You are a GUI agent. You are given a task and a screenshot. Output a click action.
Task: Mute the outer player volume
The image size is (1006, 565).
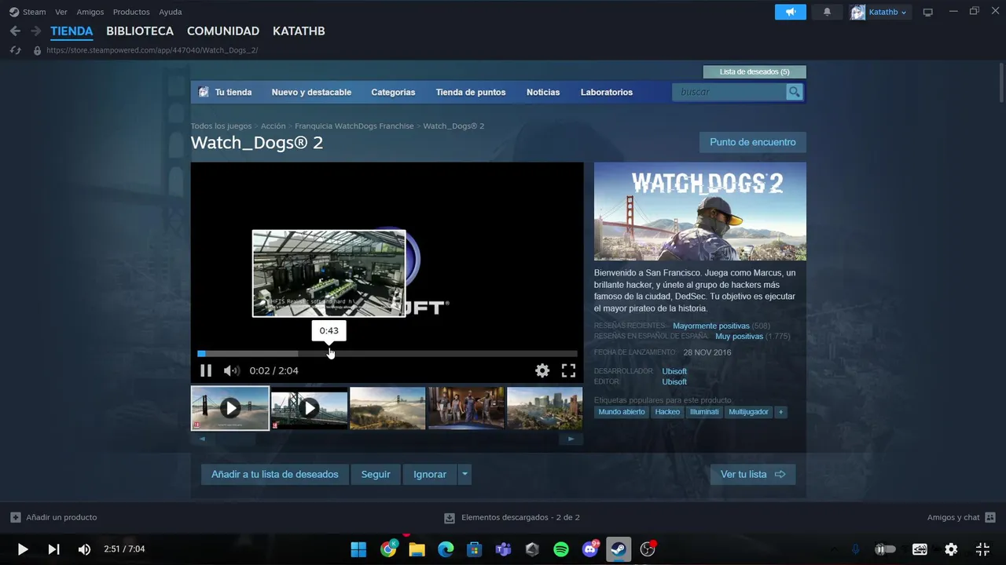point(84,549)
